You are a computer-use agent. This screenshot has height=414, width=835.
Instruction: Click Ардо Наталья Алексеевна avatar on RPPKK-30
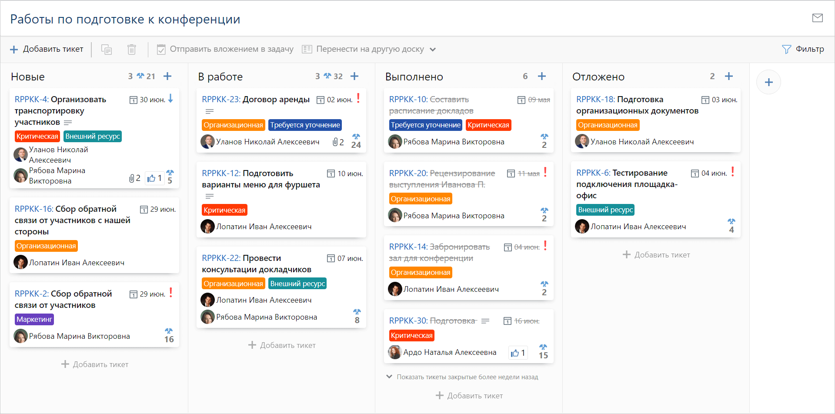(394, 352)
